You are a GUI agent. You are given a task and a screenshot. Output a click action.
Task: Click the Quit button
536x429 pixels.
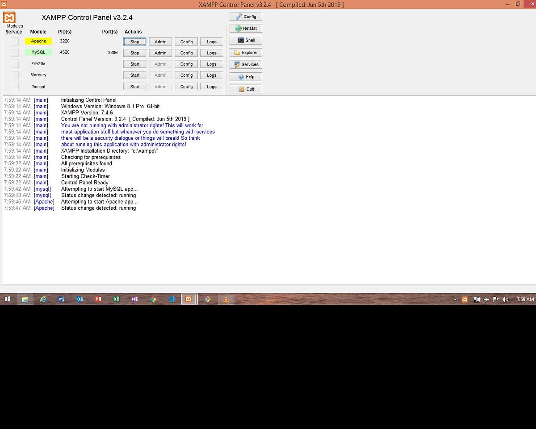246,89
